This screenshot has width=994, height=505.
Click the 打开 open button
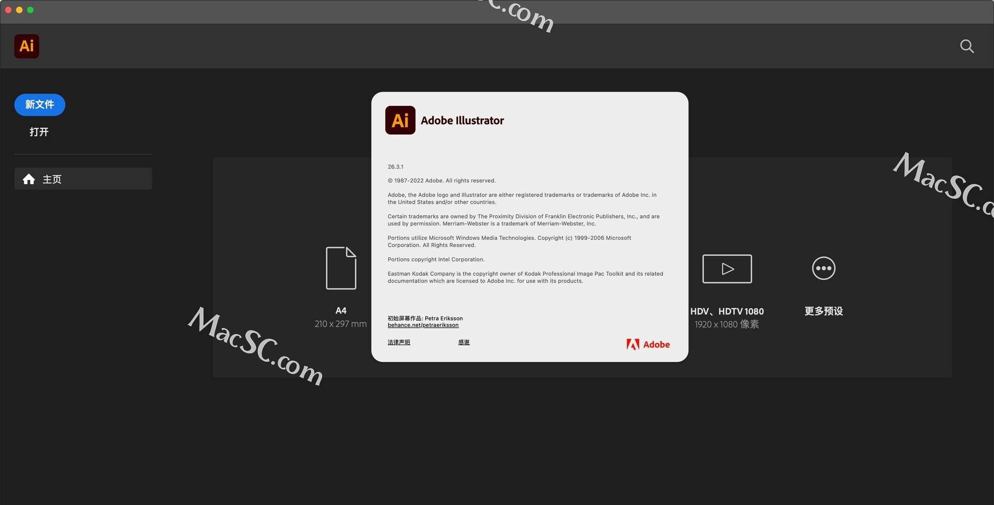point(39,132)
